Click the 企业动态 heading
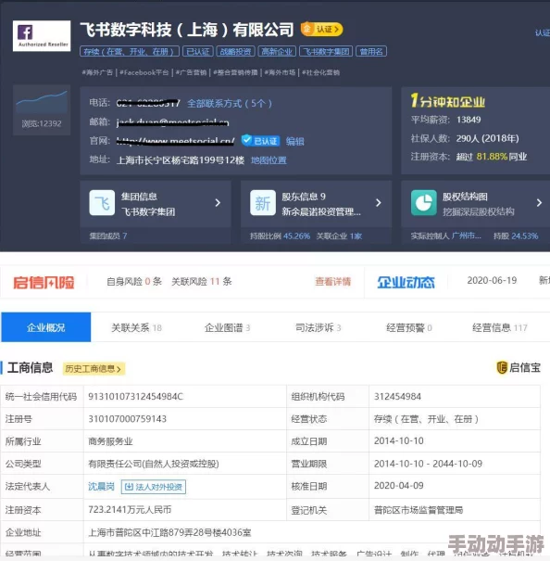The image size is (550, 561). click(x=406, y=282)
